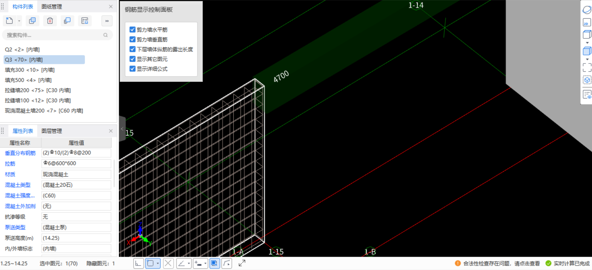Screen dimensions: 592x270
Task: Click the delete component trash icon
Action: tap(50, 21)
